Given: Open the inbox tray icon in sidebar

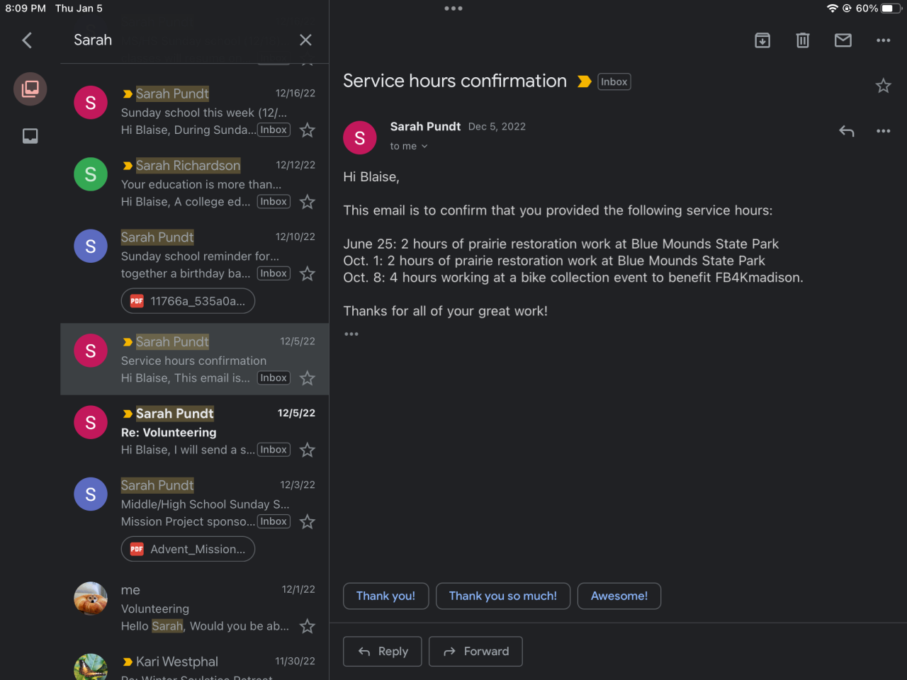Looking at the screenshot, I should click(x=30, y=136).
